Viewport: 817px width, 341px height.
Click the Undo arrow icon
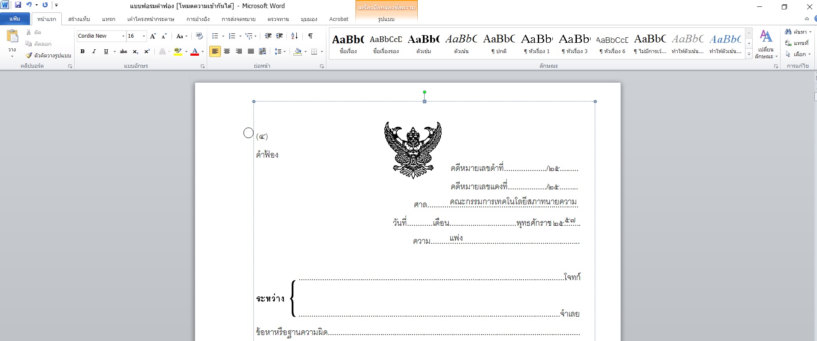[x=29, y=5]
